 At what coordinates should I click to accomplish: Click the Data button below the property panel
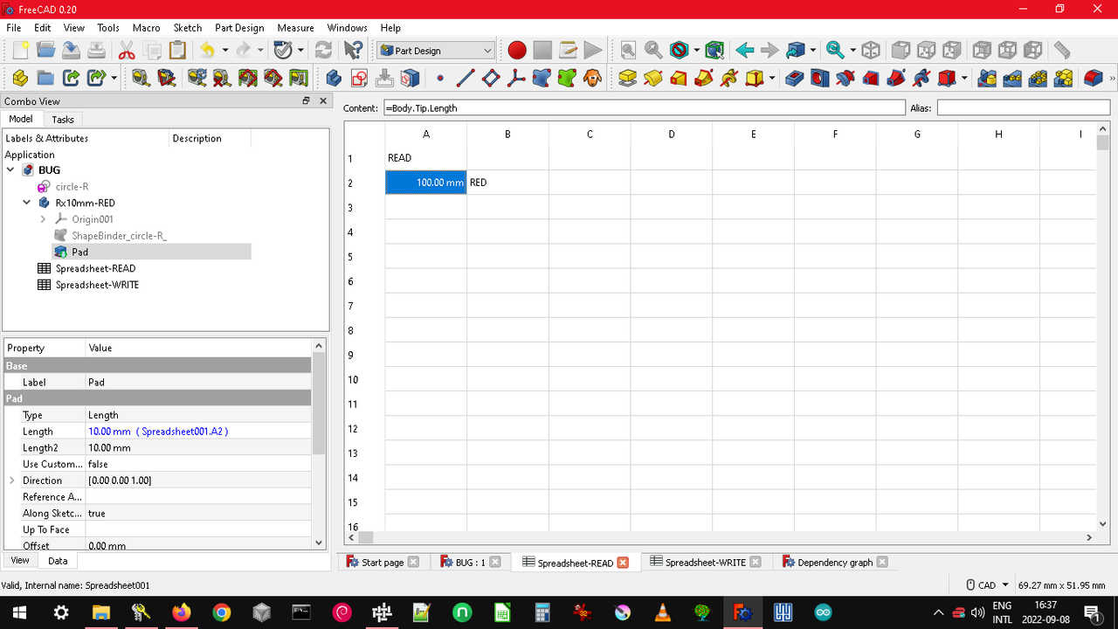coord(57,560)
